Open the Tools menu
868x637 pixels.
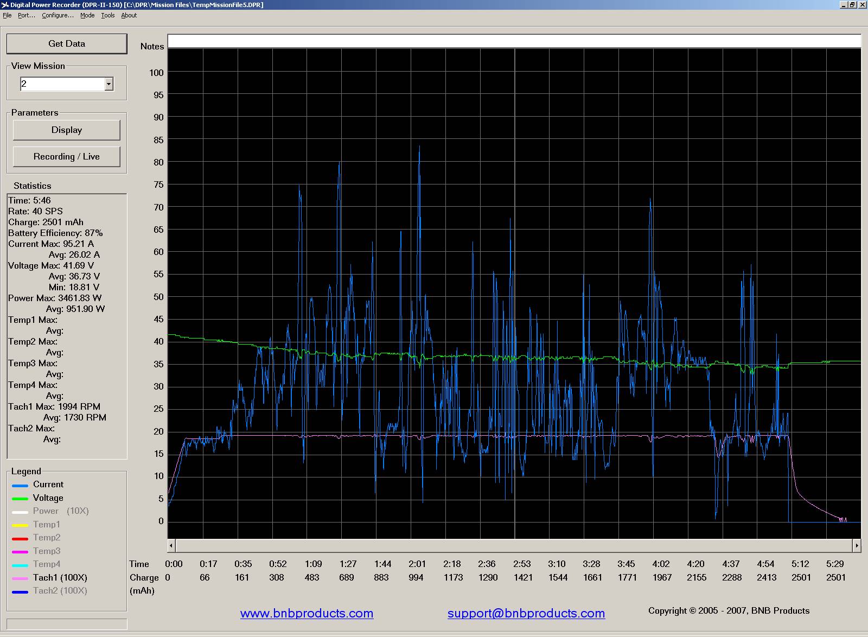click(x=108, y=15)
